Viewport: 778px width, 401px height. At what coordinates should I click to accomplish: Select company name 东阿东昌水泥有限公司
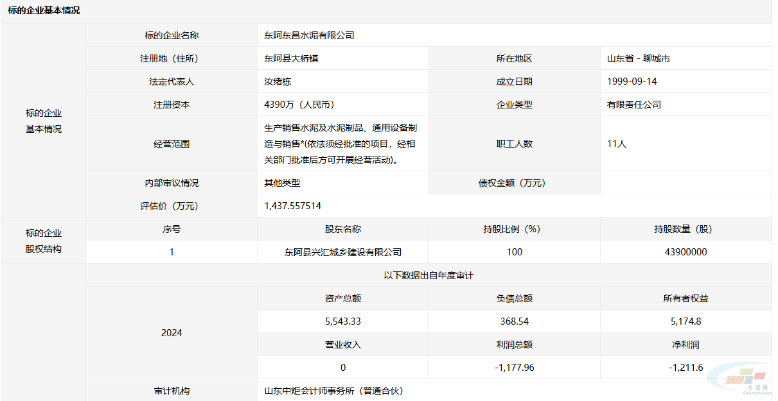(309, 35)
